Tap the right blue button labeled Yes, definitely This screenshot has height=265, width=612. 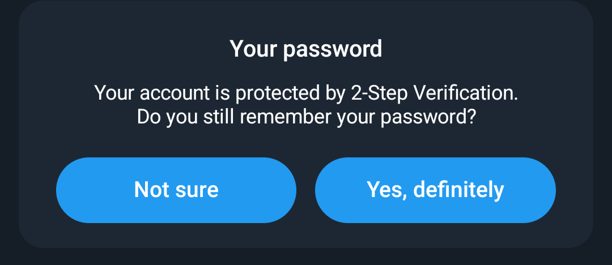[435, 190]
